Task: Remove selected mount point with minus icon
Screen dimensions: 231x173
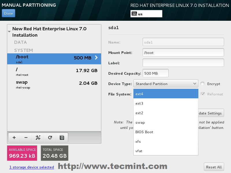Action: 26,138
